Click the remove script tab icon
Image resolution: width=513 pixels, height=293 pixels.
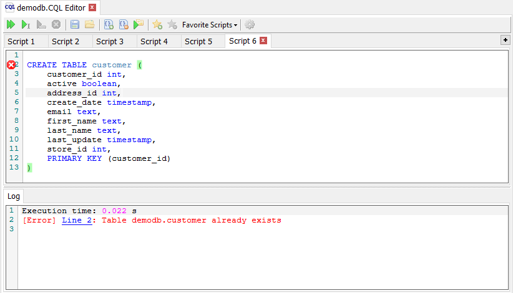click(124, 25)
